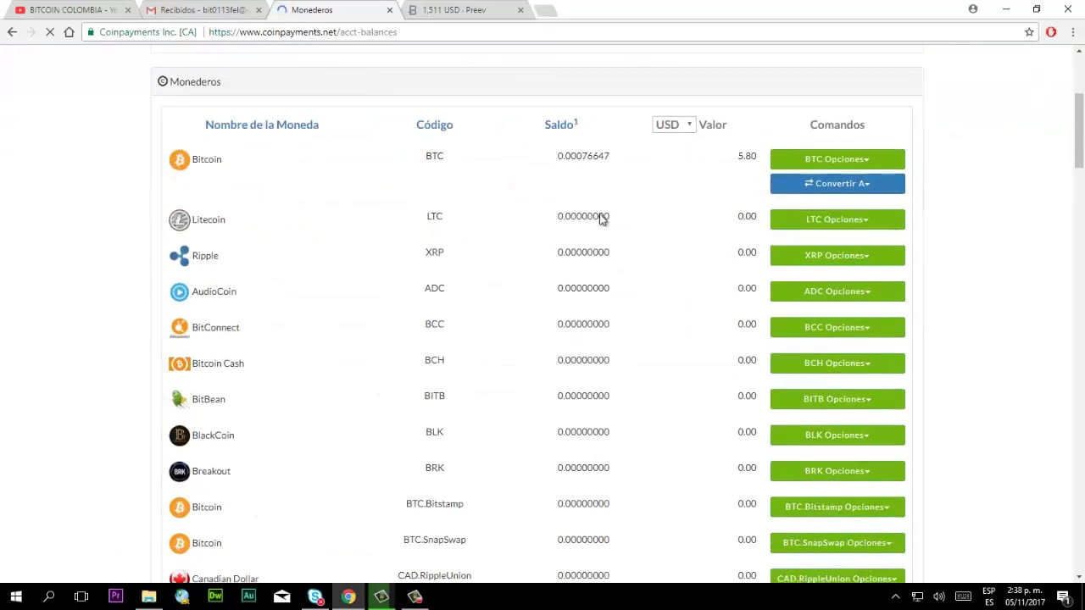This screenshot has height=610, width=1085.
Task: Open Dreamweaver from the taskbar
Action: point(215,596)
